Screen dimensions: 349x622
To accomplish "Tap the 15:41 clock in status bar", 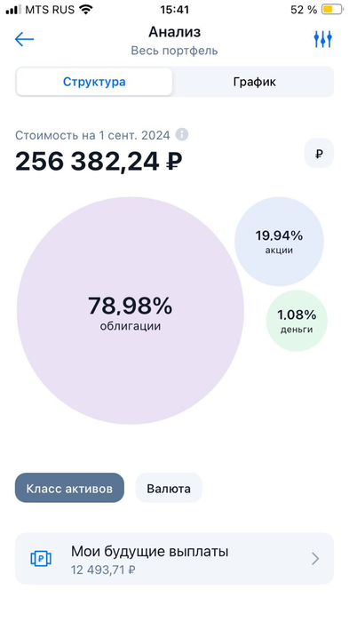I will point(174,10).
